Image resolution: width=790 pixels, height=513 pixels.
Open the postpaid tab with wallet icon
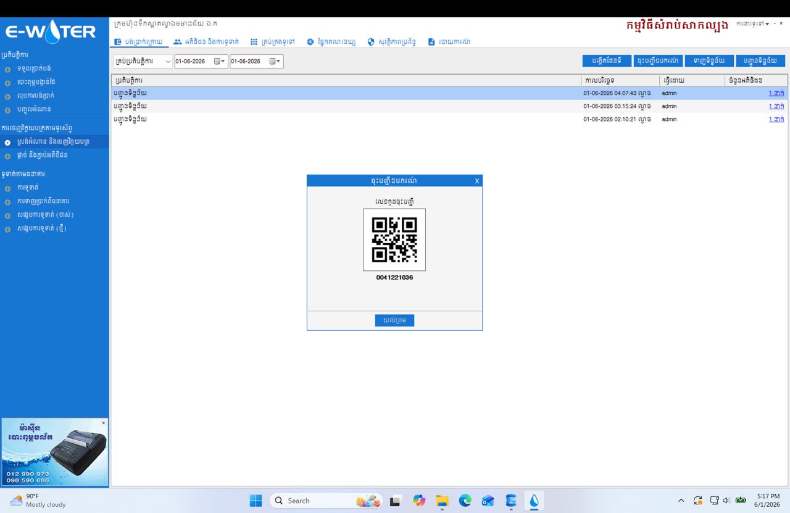(x=138, y=42)
